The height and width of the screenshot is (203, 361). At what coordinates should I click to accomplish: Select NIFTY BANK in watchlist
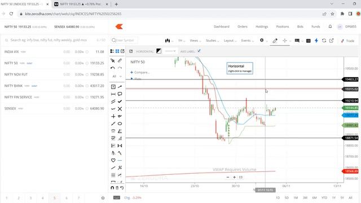tap(54, 86)
